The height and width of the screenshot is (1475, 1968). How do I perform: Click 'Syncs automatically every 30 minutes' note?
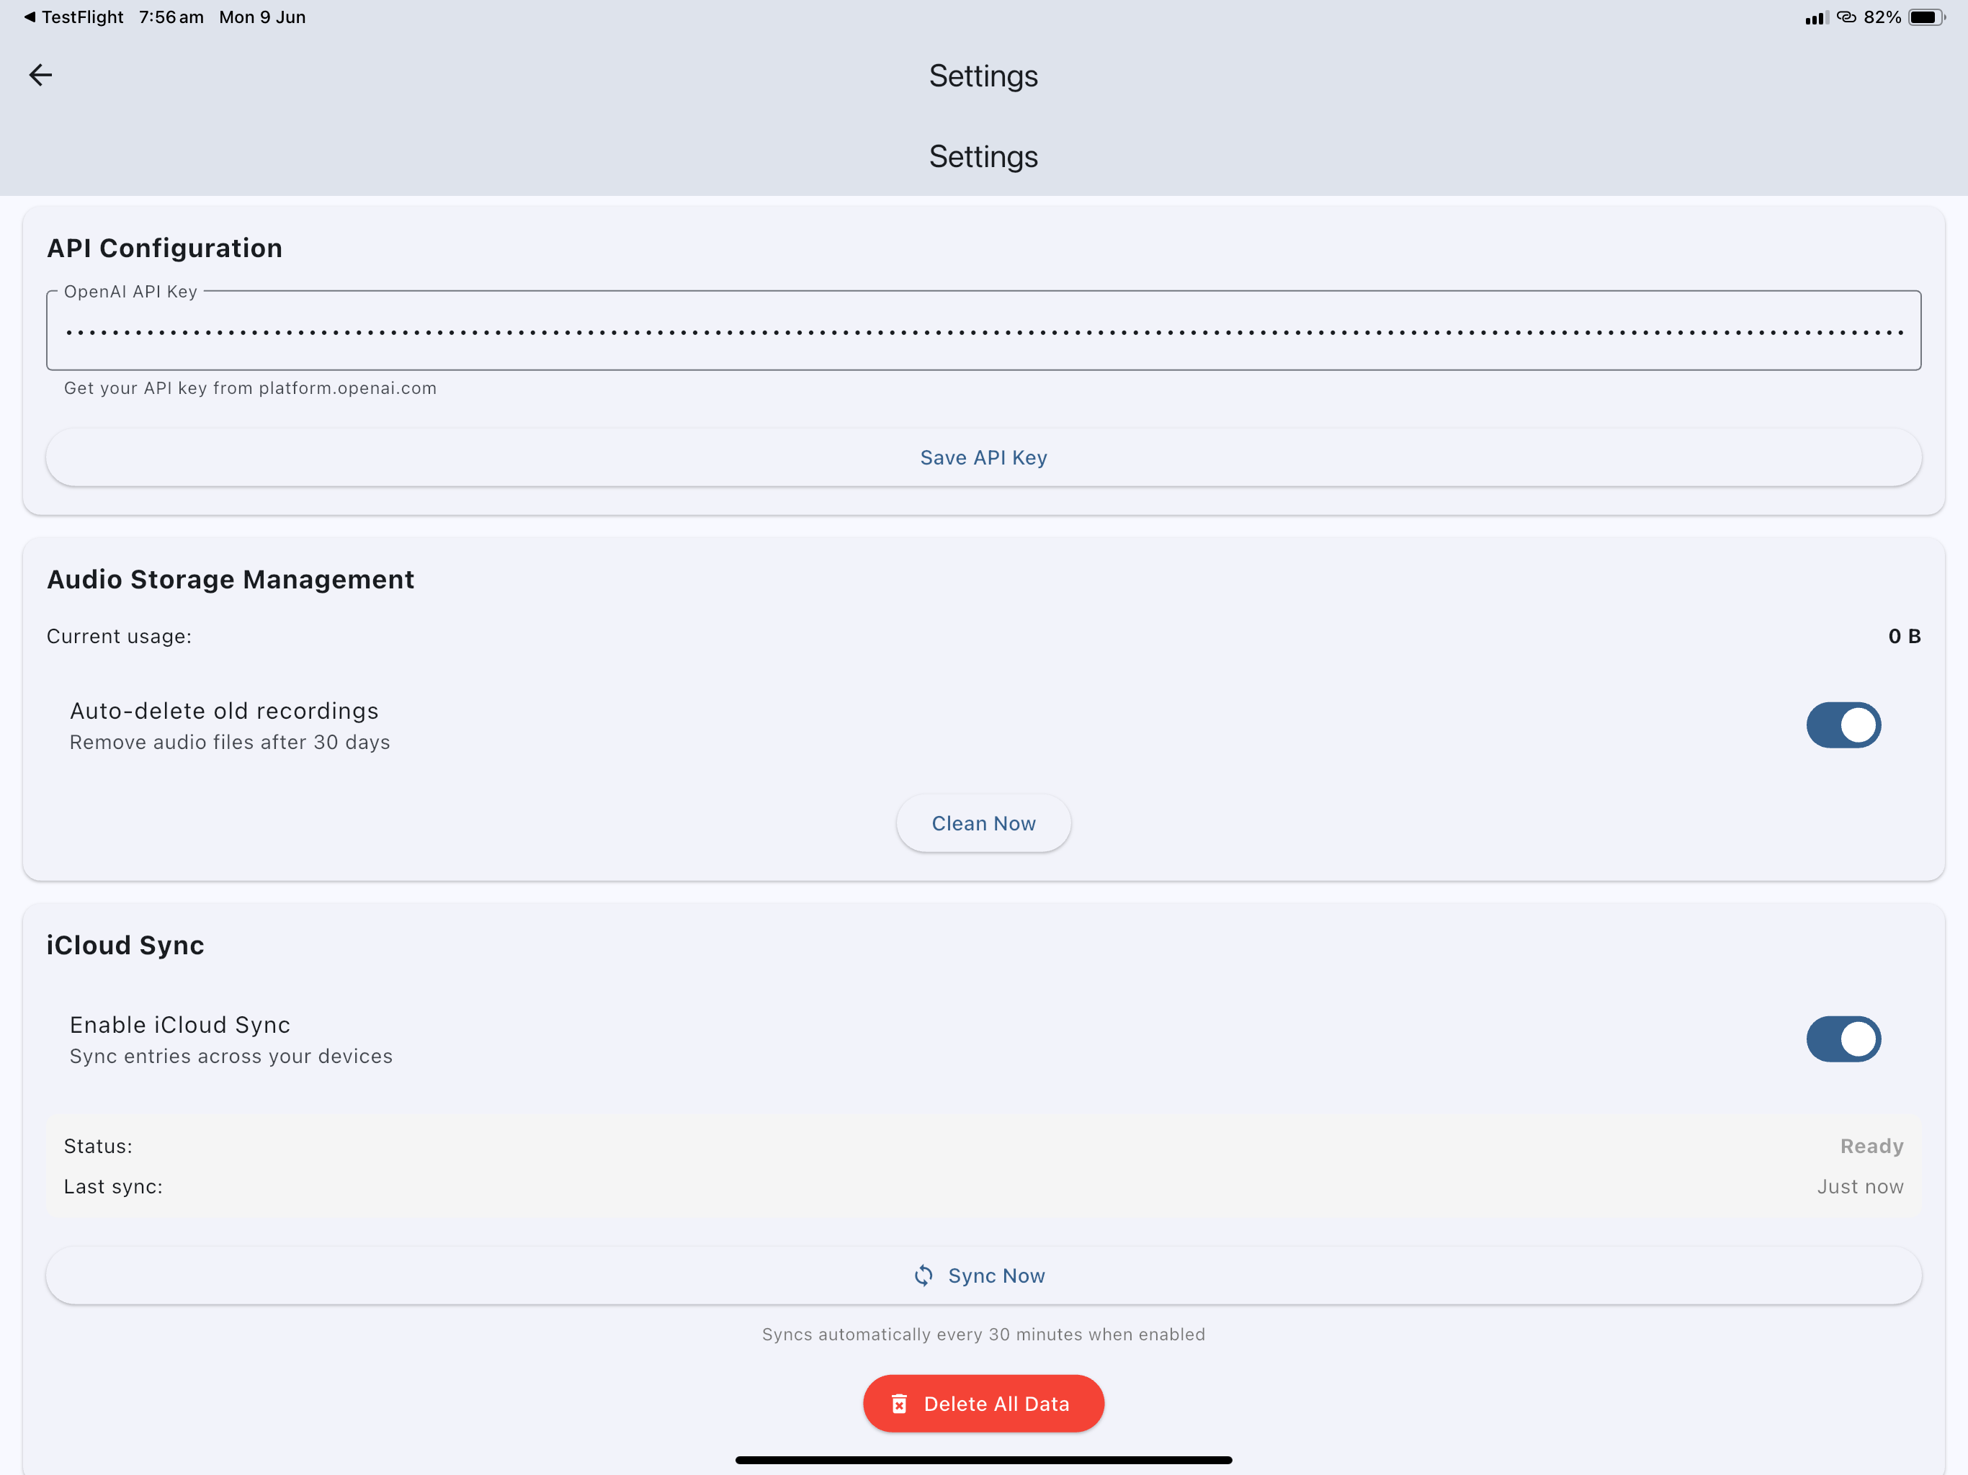point(984,1335)
